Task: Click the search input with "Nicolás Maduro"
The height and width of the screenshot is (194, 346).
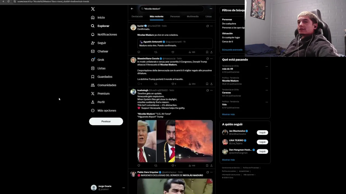Action: coord(172,9)
